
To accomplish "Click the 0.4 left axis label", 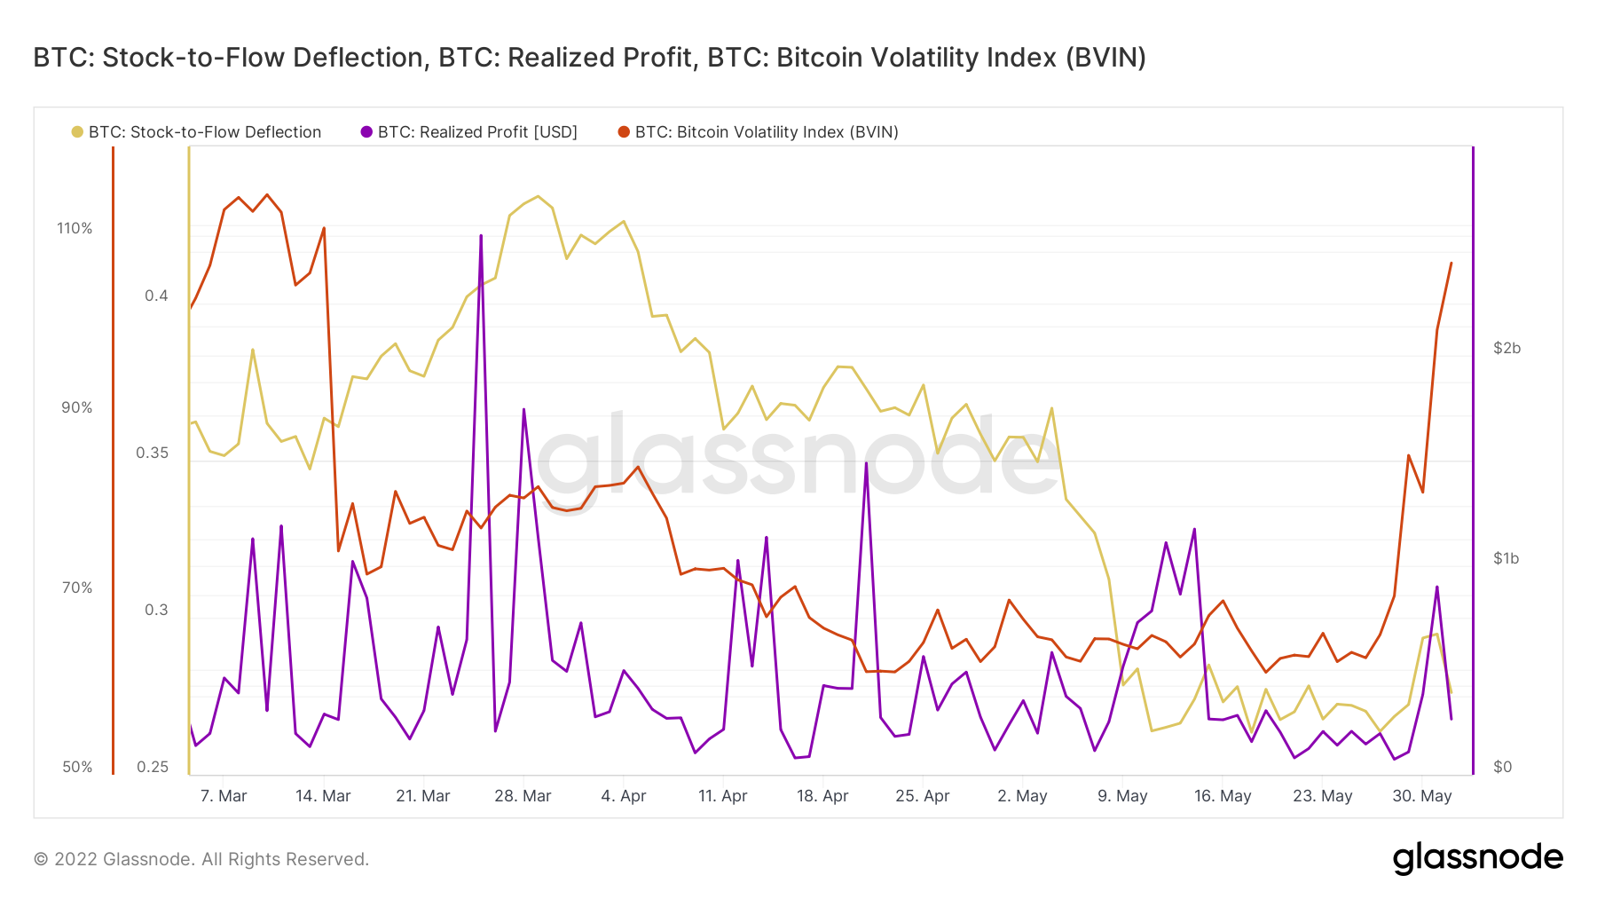I will pos(156,296).
